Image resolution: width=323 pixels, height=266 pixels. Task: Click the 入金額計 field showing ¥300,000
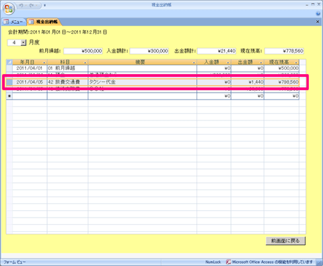pyautogui.click(x=149, y=51)
